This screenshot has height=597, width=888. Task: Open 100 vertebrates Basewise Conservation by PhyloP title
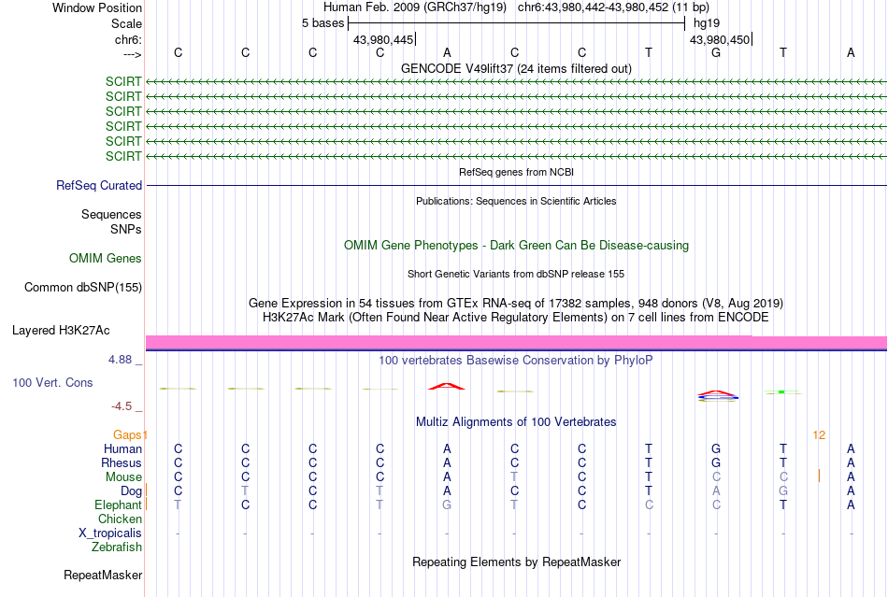pos(516,361)
